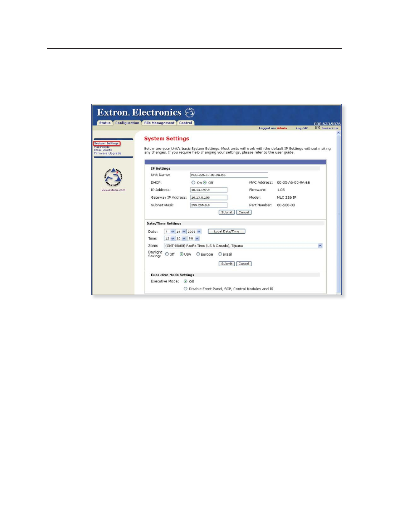Viewport: 401px width, 520px height.
Task: Click the Part Number value 60-600-00
Action: 286,205
